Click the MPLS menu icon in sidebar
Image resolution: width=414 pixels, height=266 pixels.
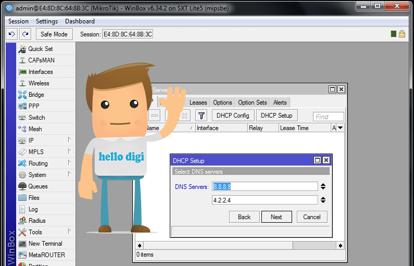coord(22,152)
